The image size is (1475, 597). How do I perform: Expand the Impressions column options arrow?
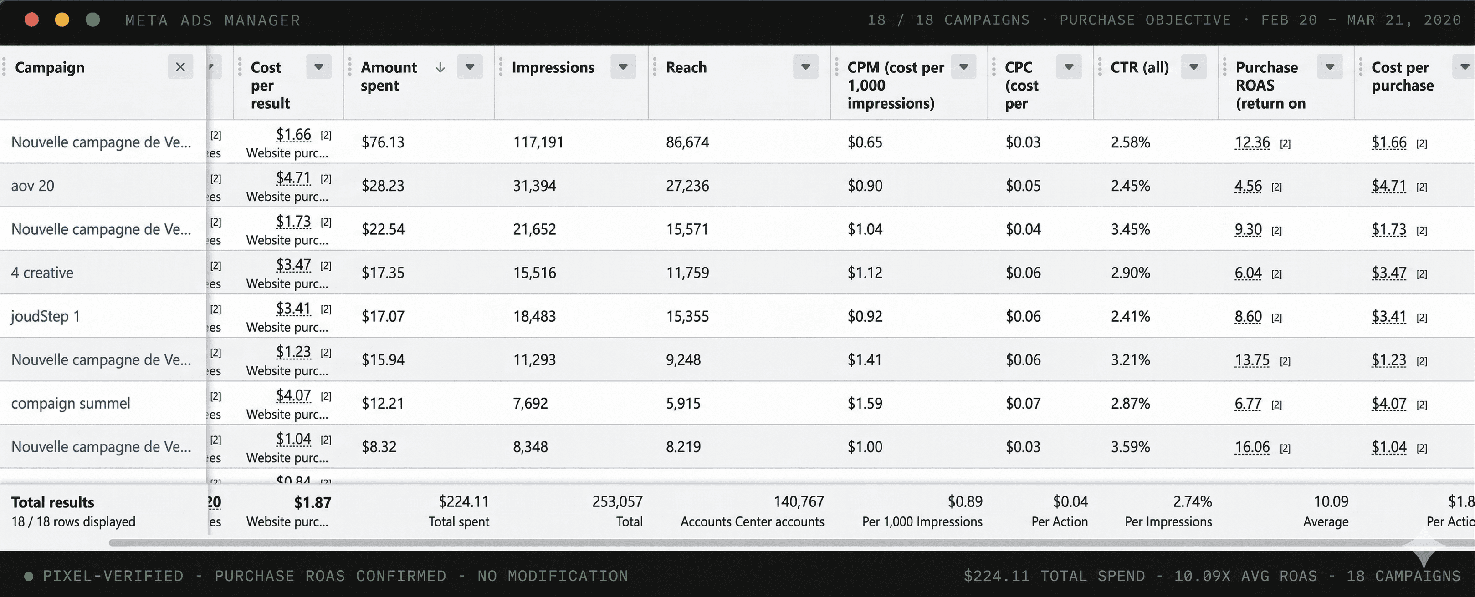623,67
